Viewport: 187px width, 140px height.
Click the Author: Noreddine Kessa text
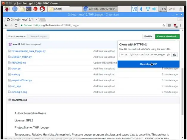30,113
